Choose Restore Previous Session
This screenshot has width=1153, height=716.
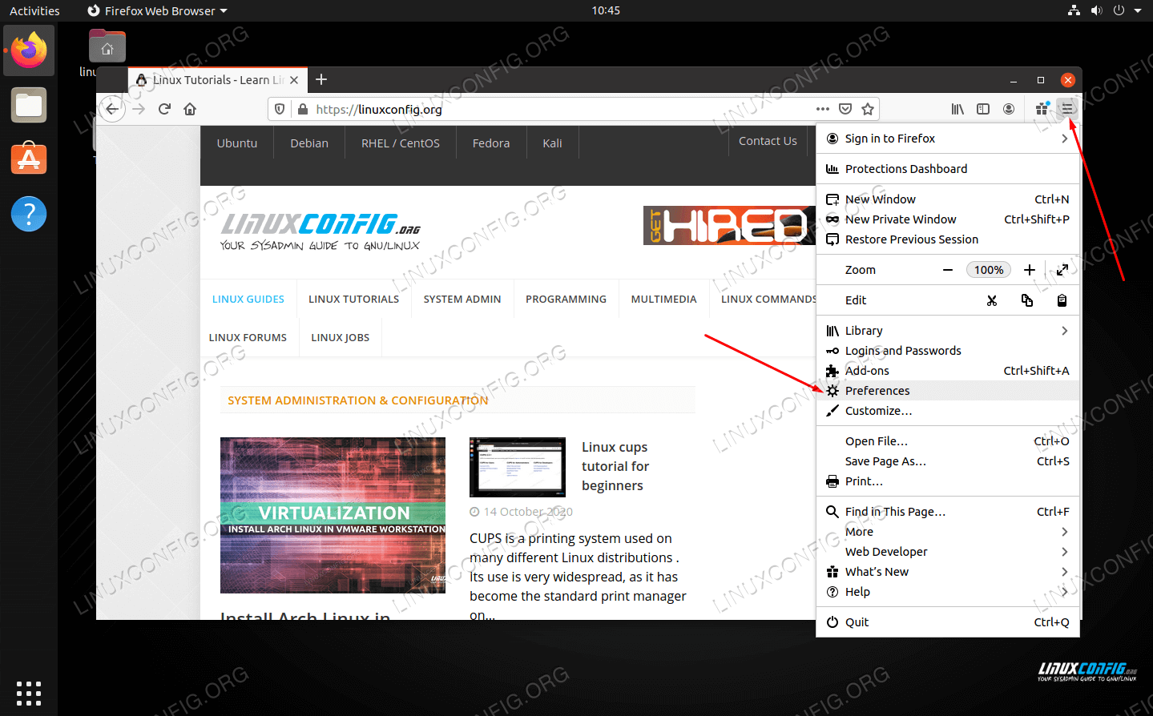[948, 239]
